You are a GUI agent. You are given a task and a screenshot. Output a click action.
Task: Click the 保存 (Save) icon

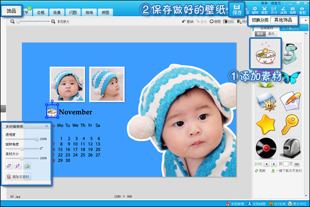pos(237,9)
